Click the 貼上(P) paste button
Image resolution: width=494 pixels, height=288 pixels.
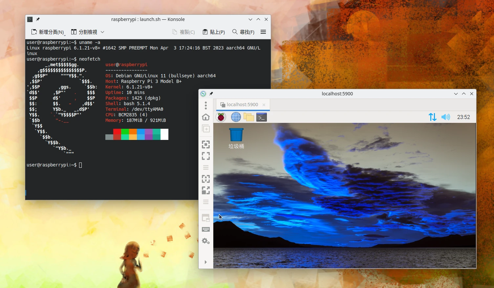point(214,32)
